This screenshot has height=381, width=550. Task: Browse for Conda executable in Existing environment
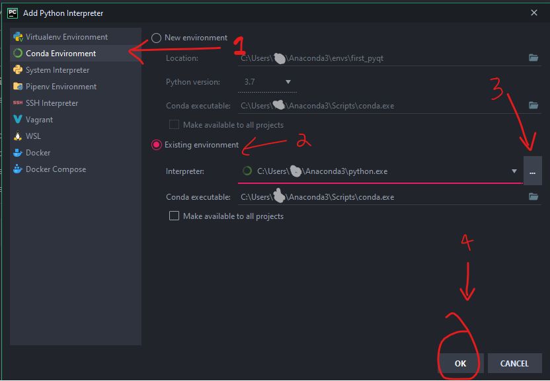coord(533,197)
